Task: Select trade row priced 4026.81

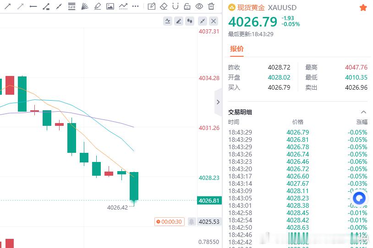Action: pos(298,140)
